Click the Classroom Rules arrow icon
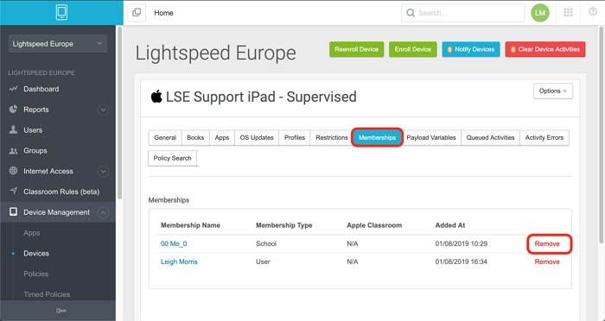Screen dimensions: 605x321 14,192
